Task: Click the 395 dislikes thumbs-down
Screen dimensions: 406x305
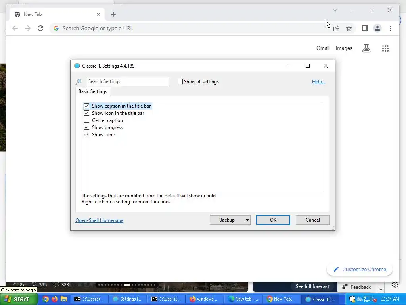Action: [39, 284]
